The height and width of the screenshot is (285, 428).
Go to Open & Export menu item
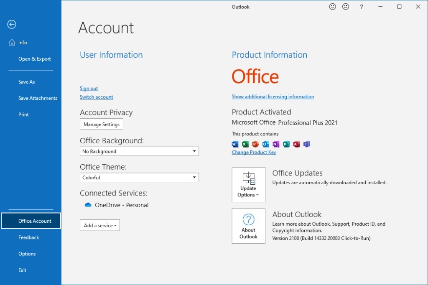[35, 59]
